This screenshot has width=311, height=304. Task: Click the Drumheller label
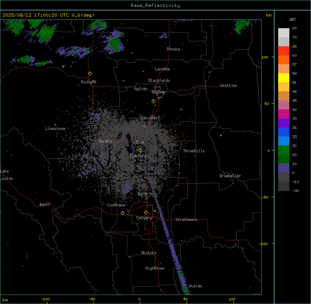[230, 176]
